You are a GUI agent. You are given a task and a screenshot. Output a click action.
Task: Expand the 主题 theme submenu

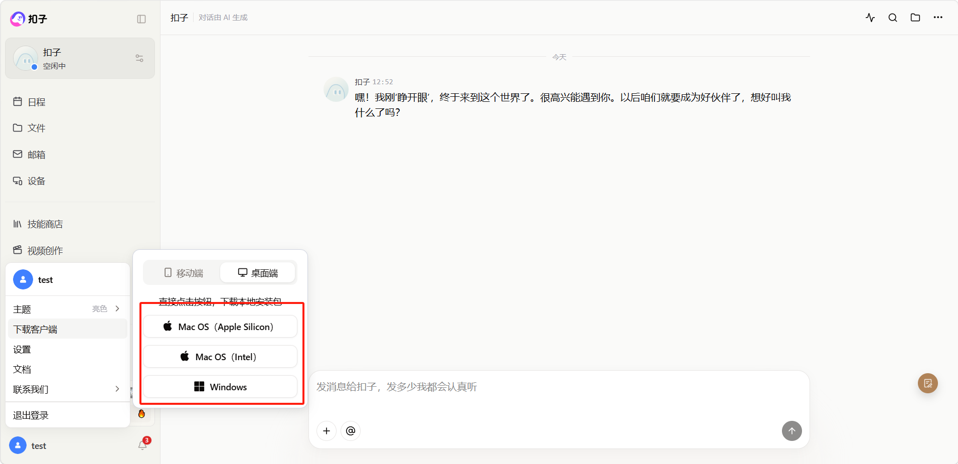(x=68, y=309)
